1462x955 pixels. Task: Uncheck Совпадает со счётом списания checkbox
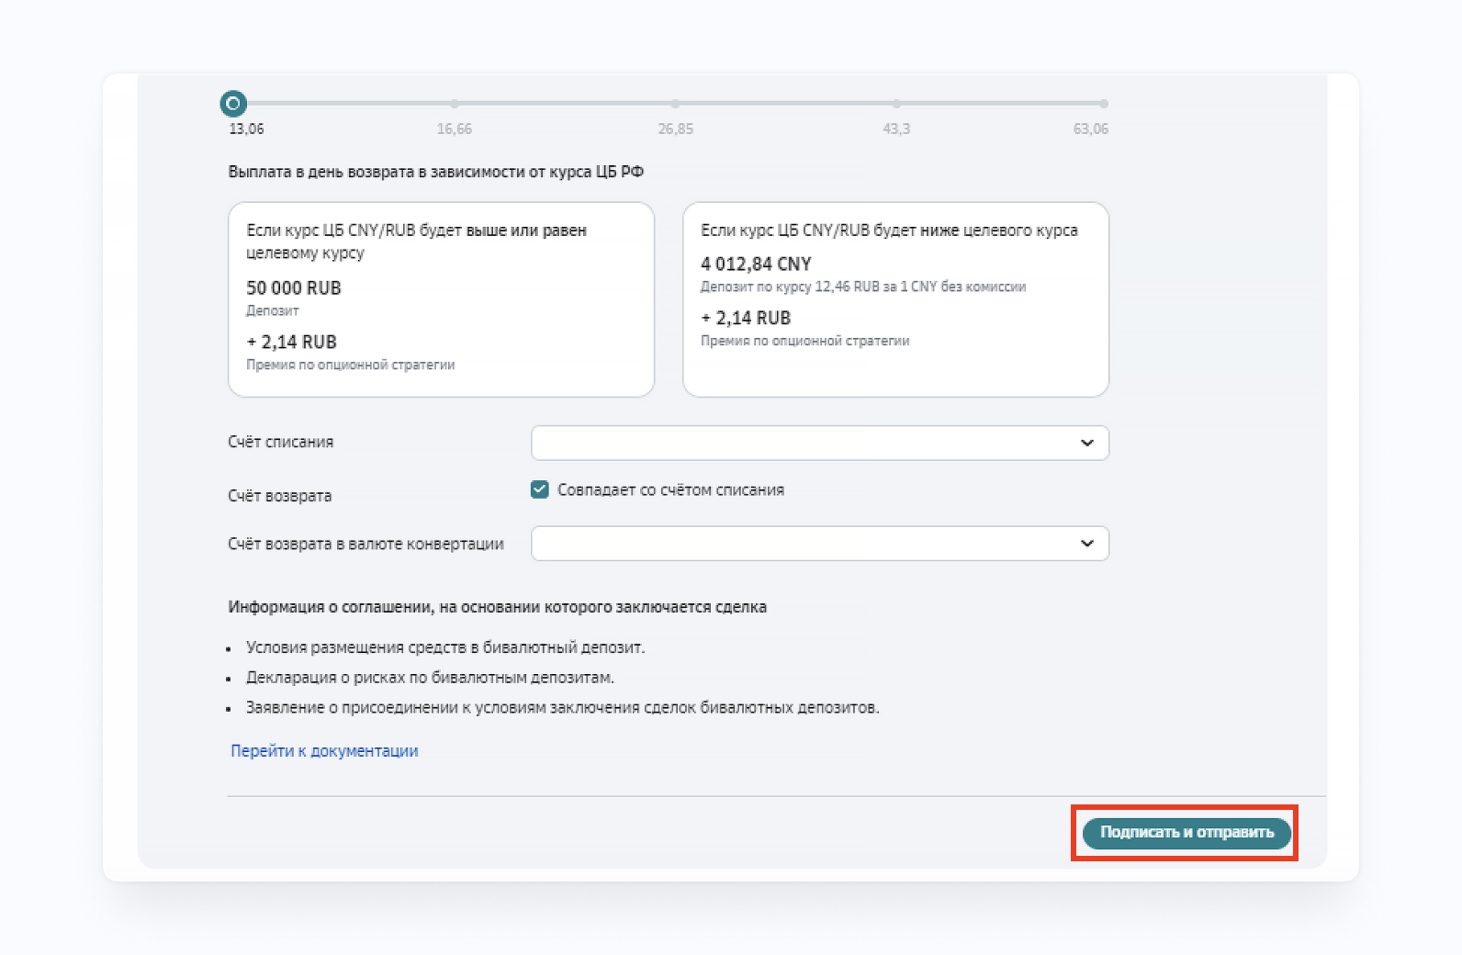tap(540, 489)
